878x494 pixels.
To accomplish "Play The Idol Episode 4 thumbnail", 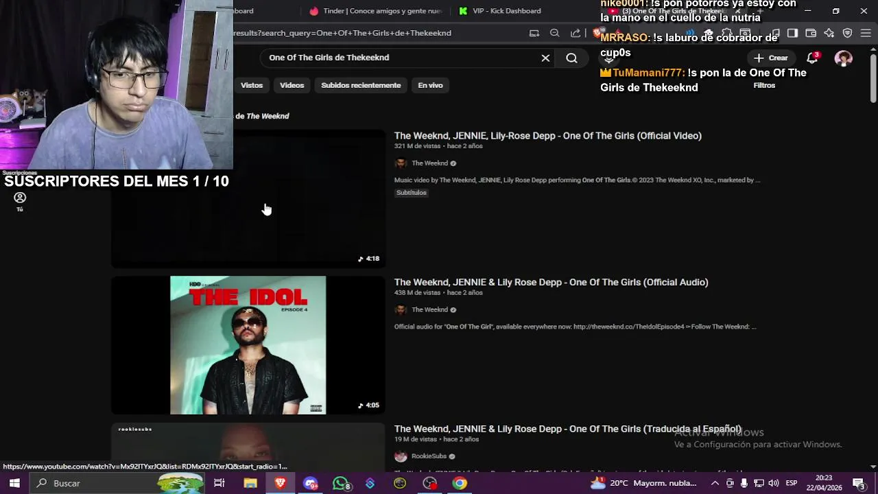I will point(248,345).
